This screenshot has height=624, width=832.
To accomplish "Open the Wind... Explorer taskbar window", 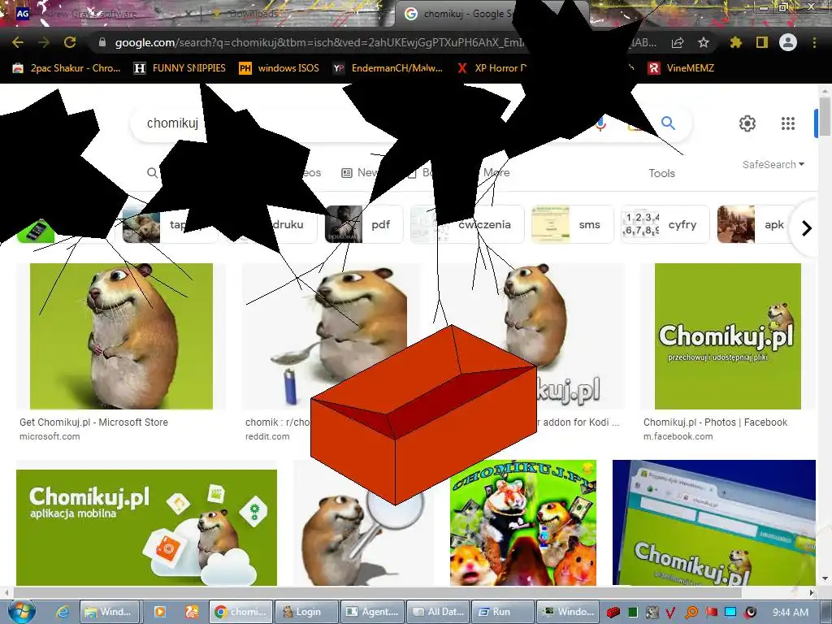I will [x=110, y=612].
